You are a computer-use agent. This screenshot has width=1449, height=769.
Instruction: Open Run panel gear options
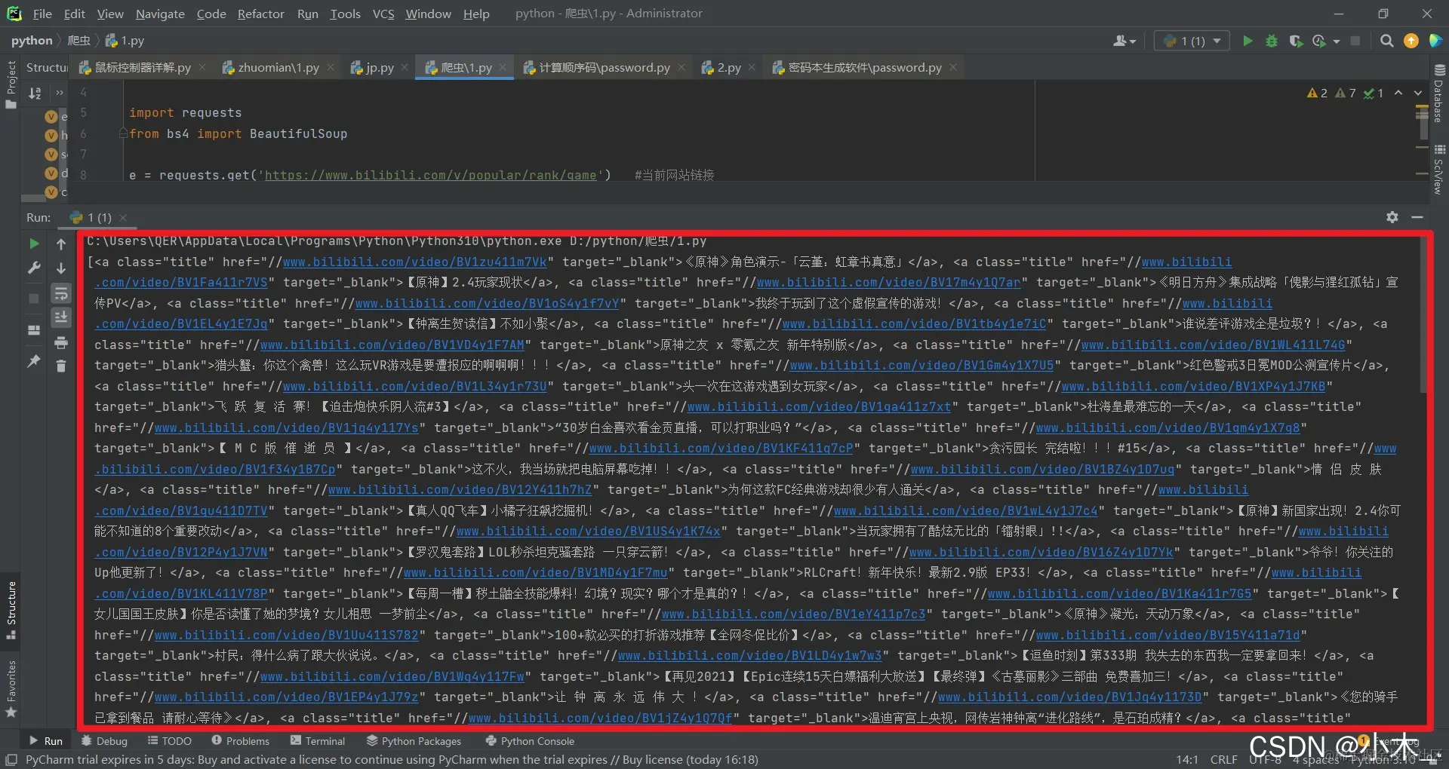pos(1392,217)
